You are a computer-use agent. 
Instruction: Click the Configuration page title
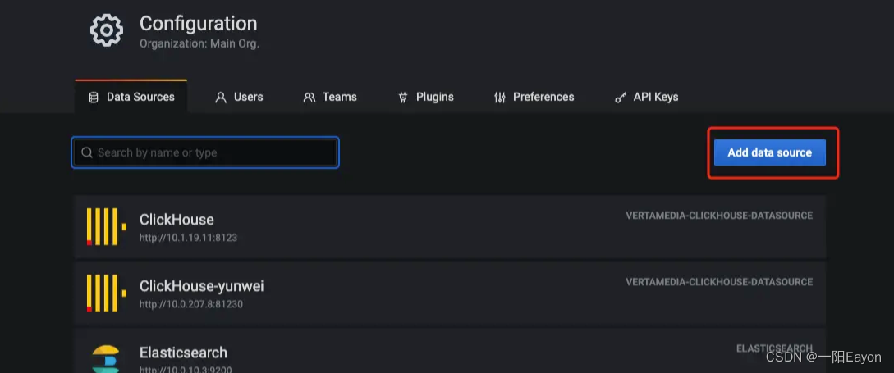tap(199, 23)
